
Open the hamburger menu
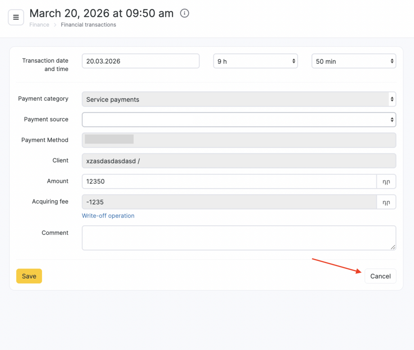click(16, 17)
